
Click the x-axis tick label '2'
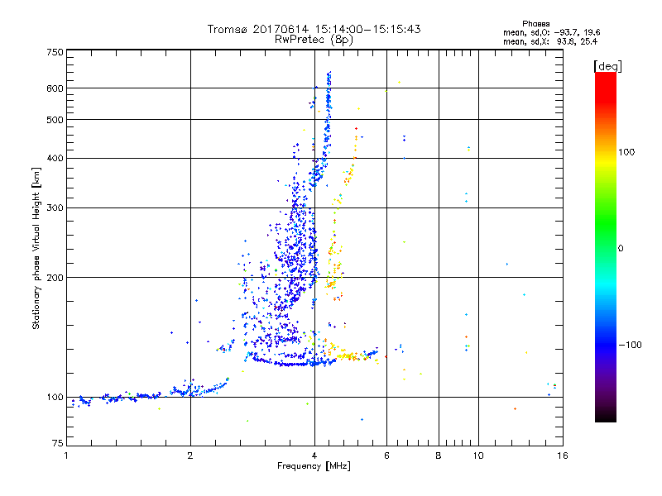coord(190,455)
